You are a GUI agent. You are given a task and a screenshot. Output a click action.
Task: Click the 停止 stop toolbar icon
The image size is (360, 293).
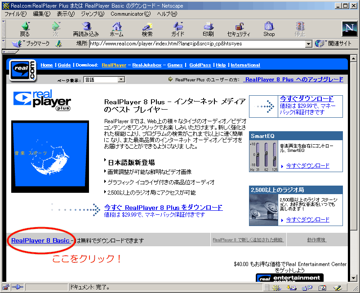[x=300, y=29]
